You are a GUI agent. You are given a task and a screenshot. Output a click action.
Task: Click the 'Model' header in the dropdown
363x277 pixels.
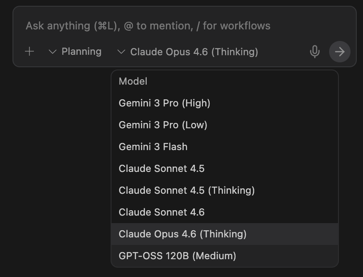pos(133,81)
